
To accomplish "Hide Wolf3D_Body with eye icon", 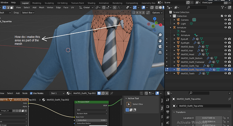I will coord(226,47).
